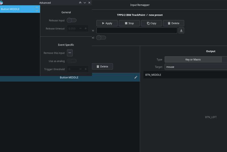This screenshot has height=152, width=227.
Task: Open the Target dropdown showing mouse
Action: point(196,67)
